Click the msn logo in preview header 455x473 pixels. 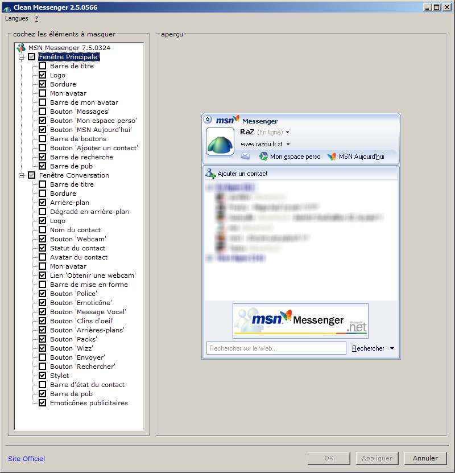(x=227, y=120)
